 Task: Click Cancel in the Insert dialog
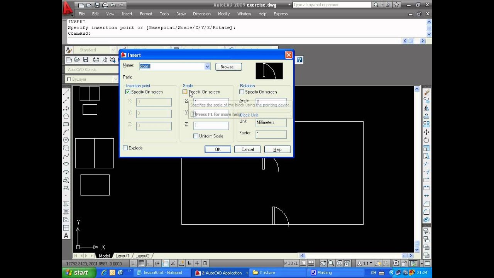[247, 149]
